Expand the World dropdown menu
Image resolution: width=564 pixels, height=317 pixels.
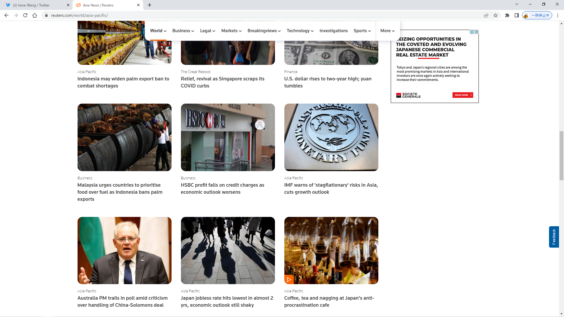(158, 31)
